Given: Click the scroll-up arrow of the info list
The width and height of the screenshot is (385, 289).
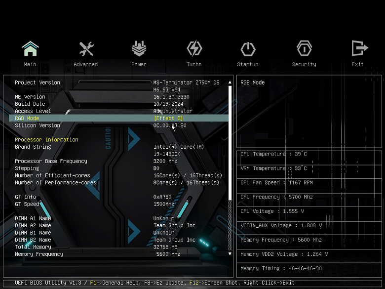Looking at the screenshot, I should 230,83.
